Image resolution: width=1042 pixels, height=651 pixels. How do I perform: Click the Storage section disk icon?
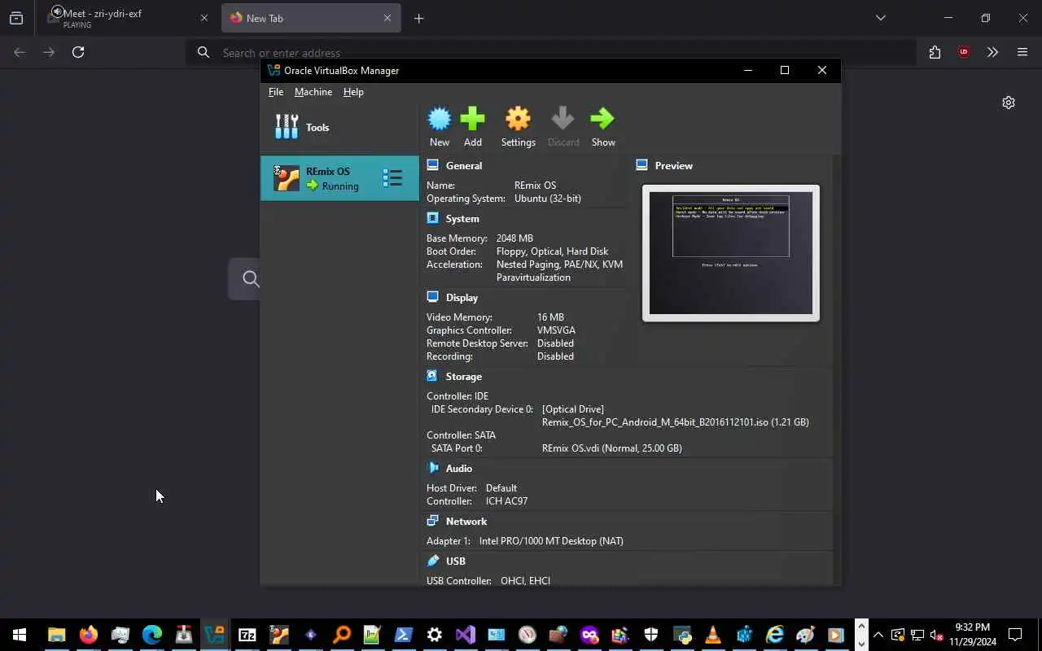tap(433, 376)
